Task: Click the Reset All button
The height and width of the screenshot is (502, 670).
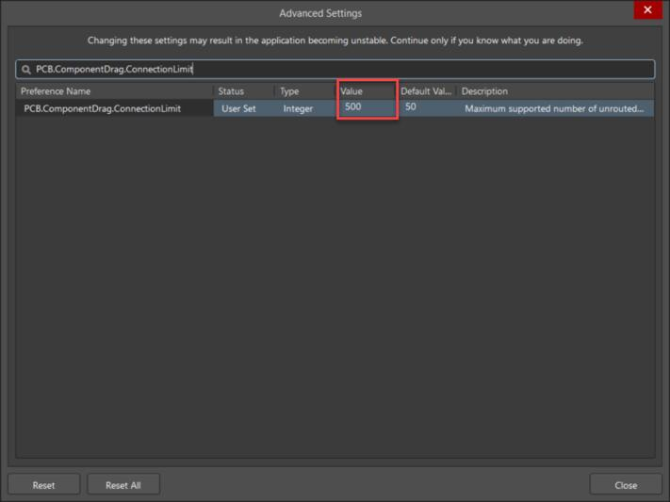Action: (x=123, y=485)
